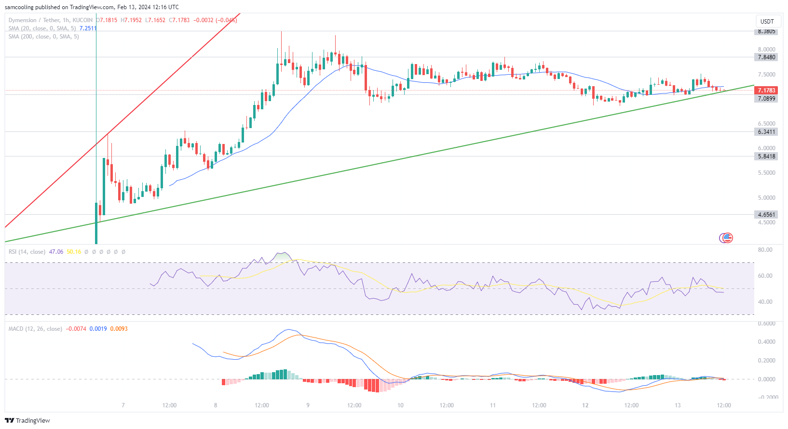Image resolution: width=788 pixels, height=429 pixels.
Task: Click the high price H7.1952
Action: (131, 20)
